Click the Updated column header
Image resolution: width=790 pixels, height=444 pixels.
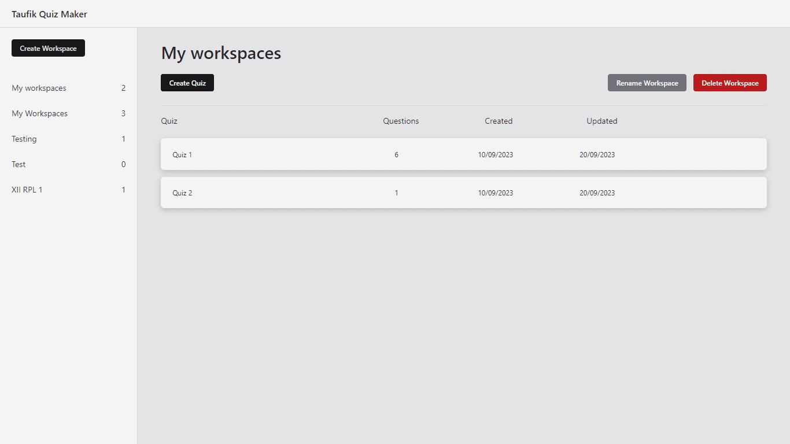(x=602, y=121)
